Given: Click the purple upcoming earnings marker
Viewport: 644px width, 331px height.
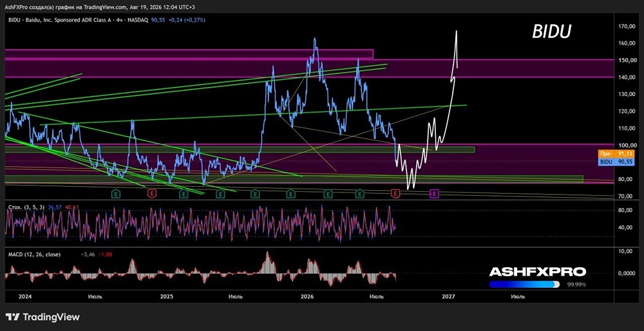Looking at the screenshot, I should click(434, 193).
